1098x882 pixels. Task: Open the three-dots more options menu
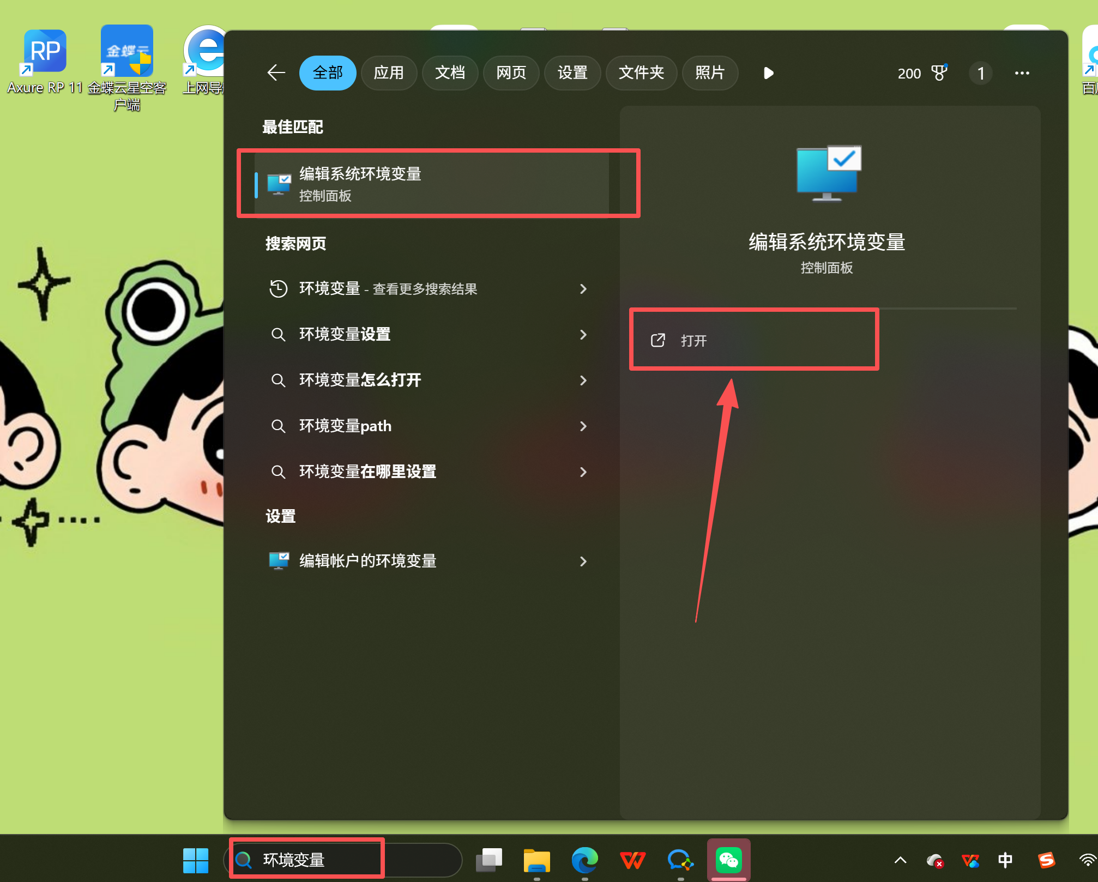1022,73
